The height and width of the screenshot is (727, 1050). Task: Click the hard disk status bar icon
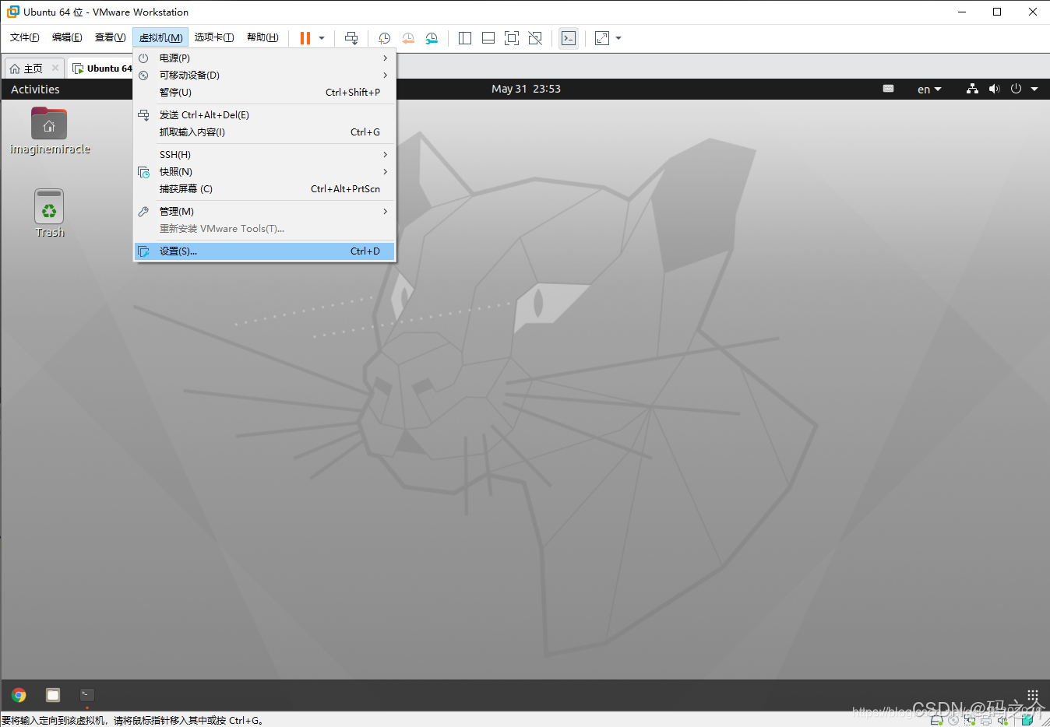937,720
